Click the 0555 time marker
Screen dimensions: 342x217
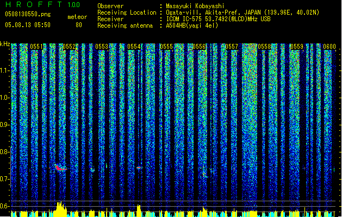[x=166, y=47]
